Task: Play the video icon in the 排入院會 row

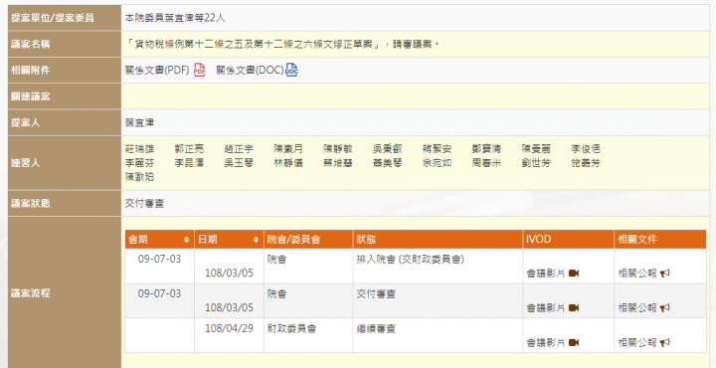Action: point(574,274)
